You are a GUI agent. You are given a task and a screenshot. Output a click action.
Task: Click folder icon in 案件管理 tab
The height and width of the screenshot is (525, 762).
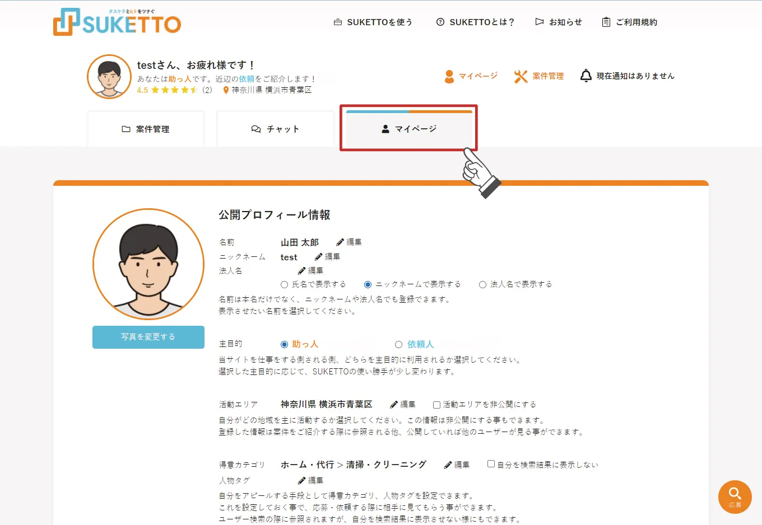pos(126,129)
